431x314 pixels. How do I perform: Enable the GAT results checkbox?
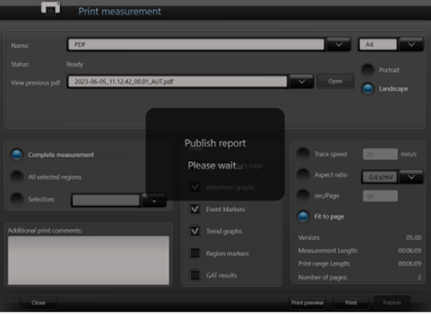[x=195, y=275]
